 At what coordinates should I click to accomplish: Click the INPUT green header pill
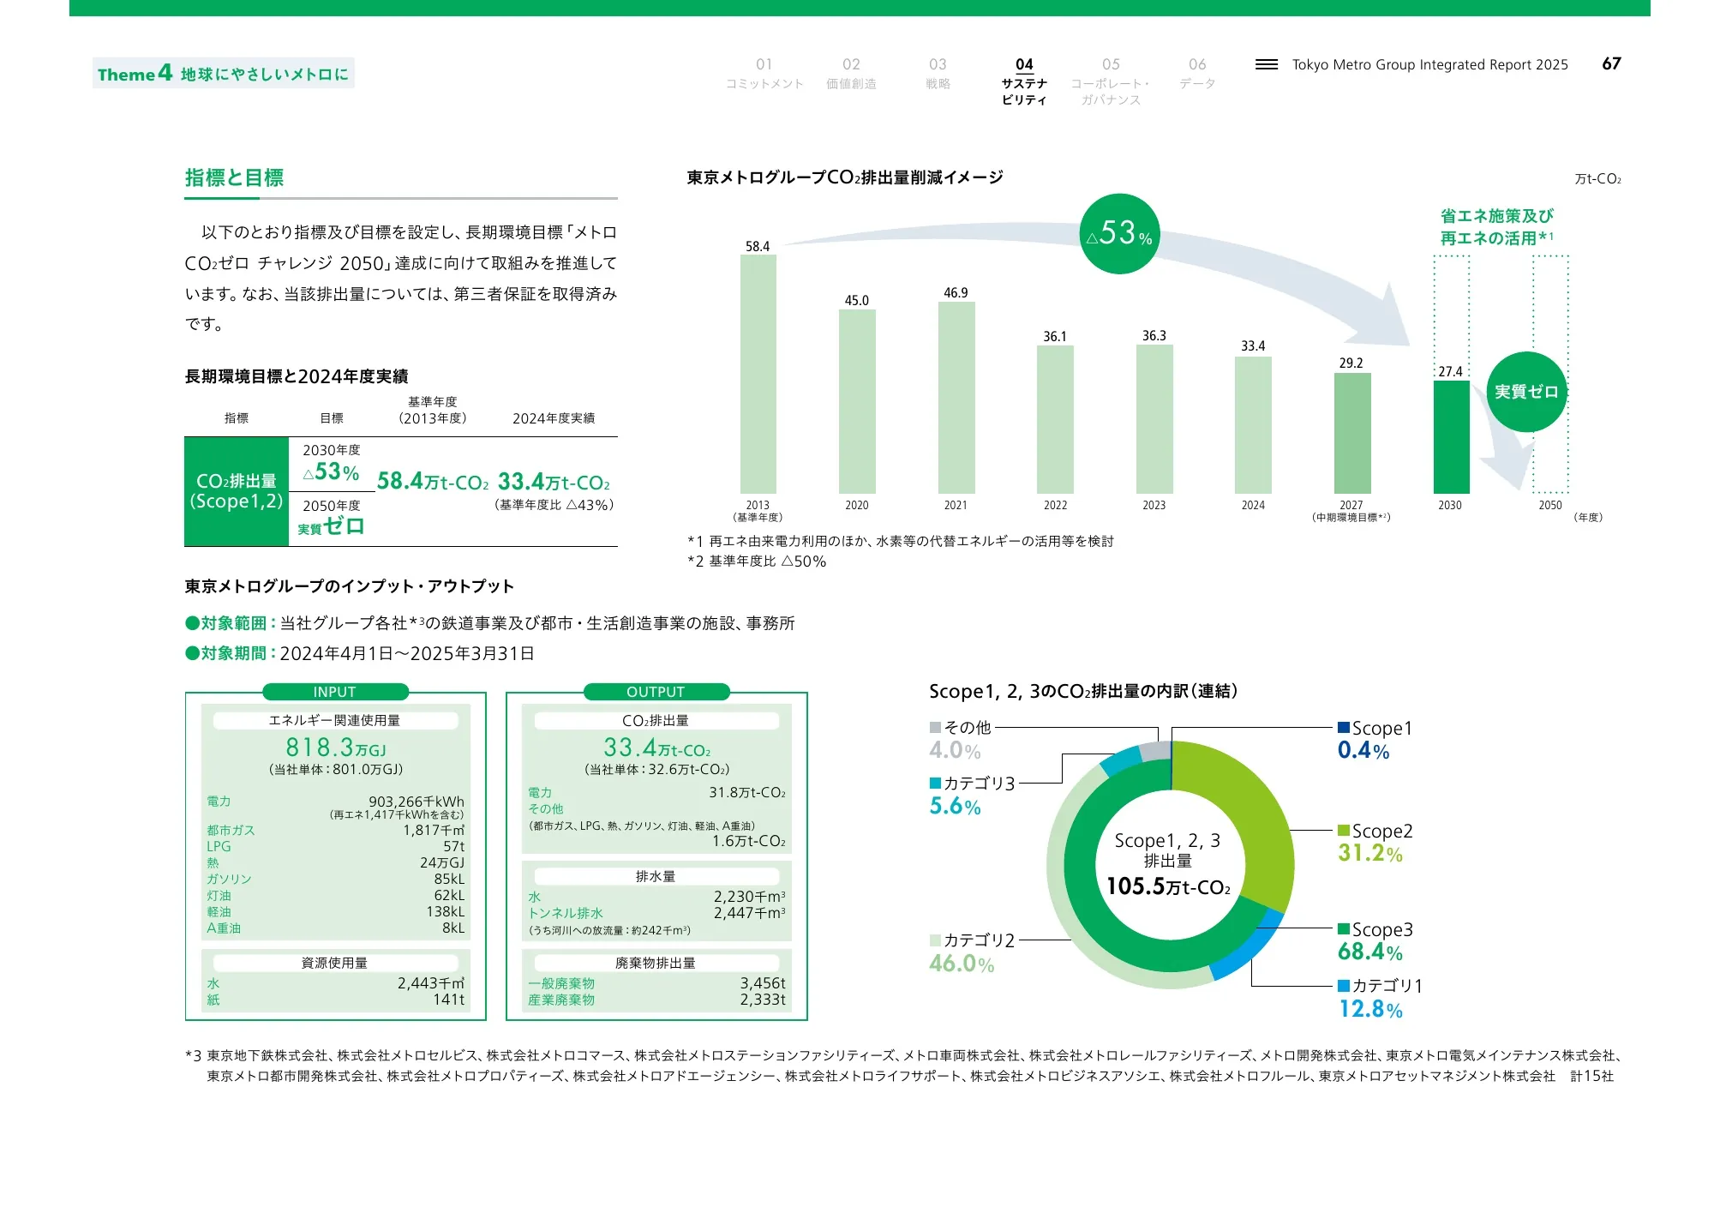pyautogui.click(x=335, y=692)
